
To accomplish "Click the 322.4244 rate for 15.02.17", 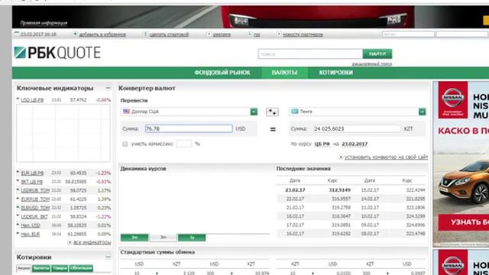I will point(416,190).
